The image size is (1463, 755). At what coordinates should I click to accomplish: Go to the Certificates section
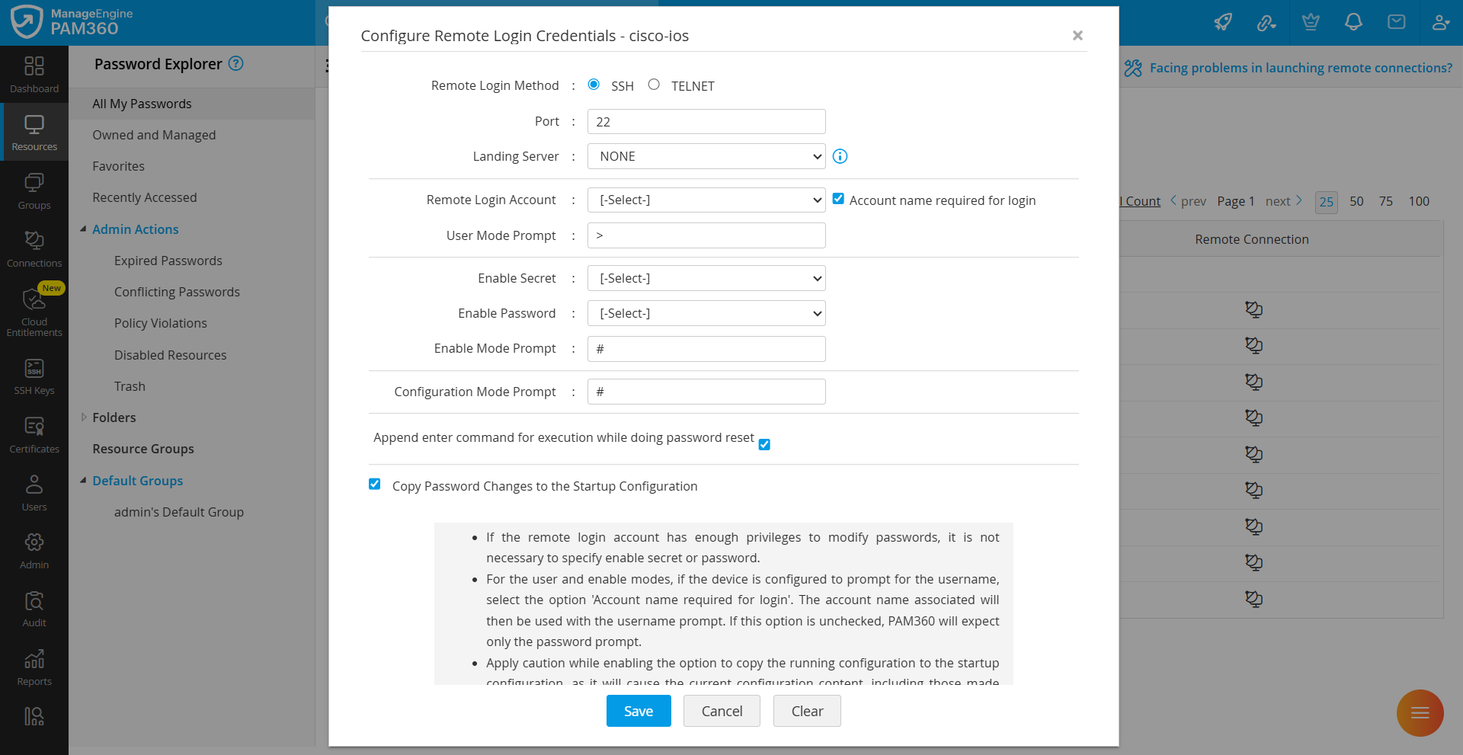pyautogui.click(x=34, y=435)
